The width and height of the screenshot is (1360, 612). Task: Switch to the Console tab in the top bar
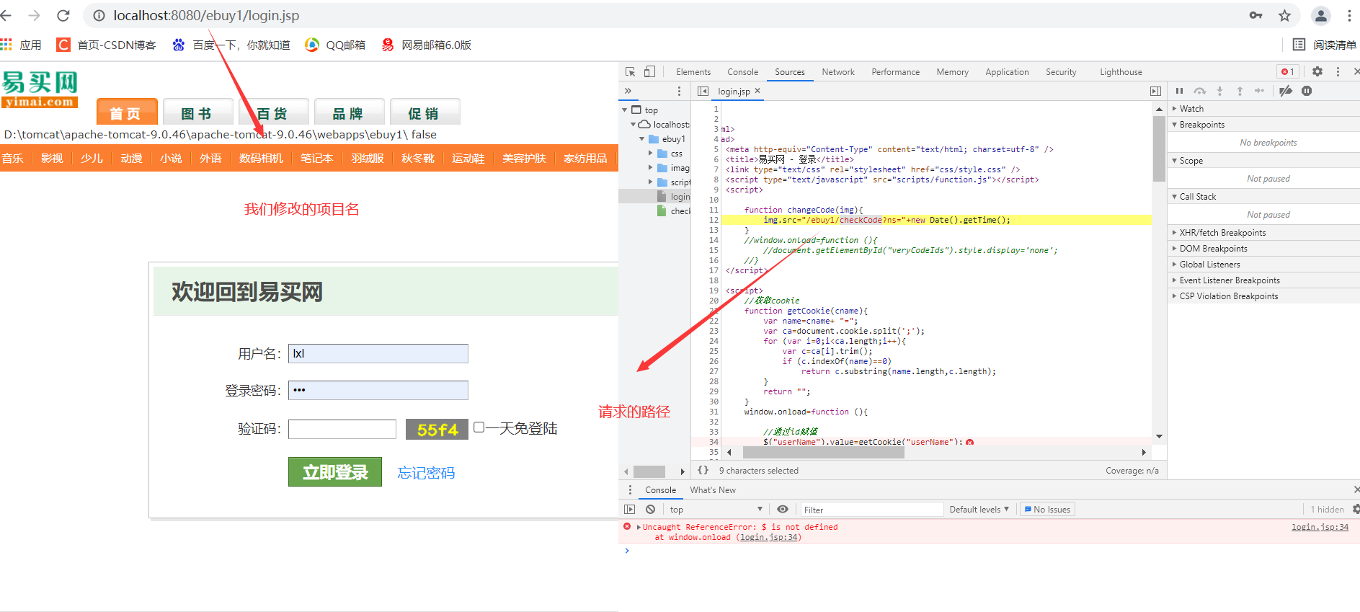(x=742, y=72)
